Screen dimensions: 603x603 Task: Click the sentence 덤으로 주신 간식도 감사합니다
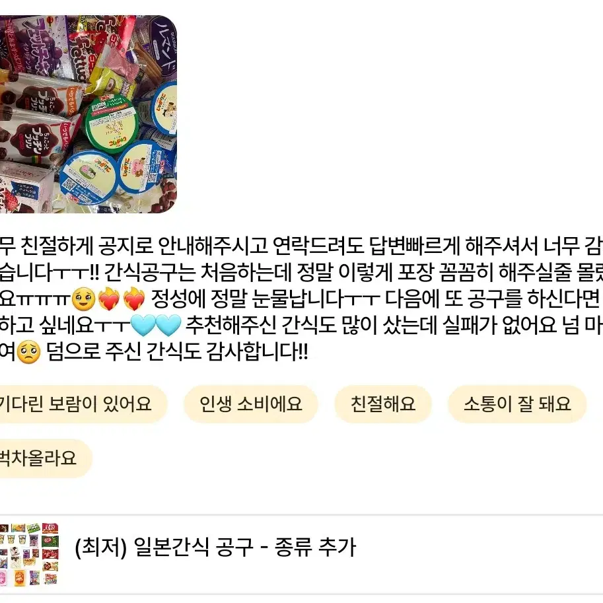point(177,351)
